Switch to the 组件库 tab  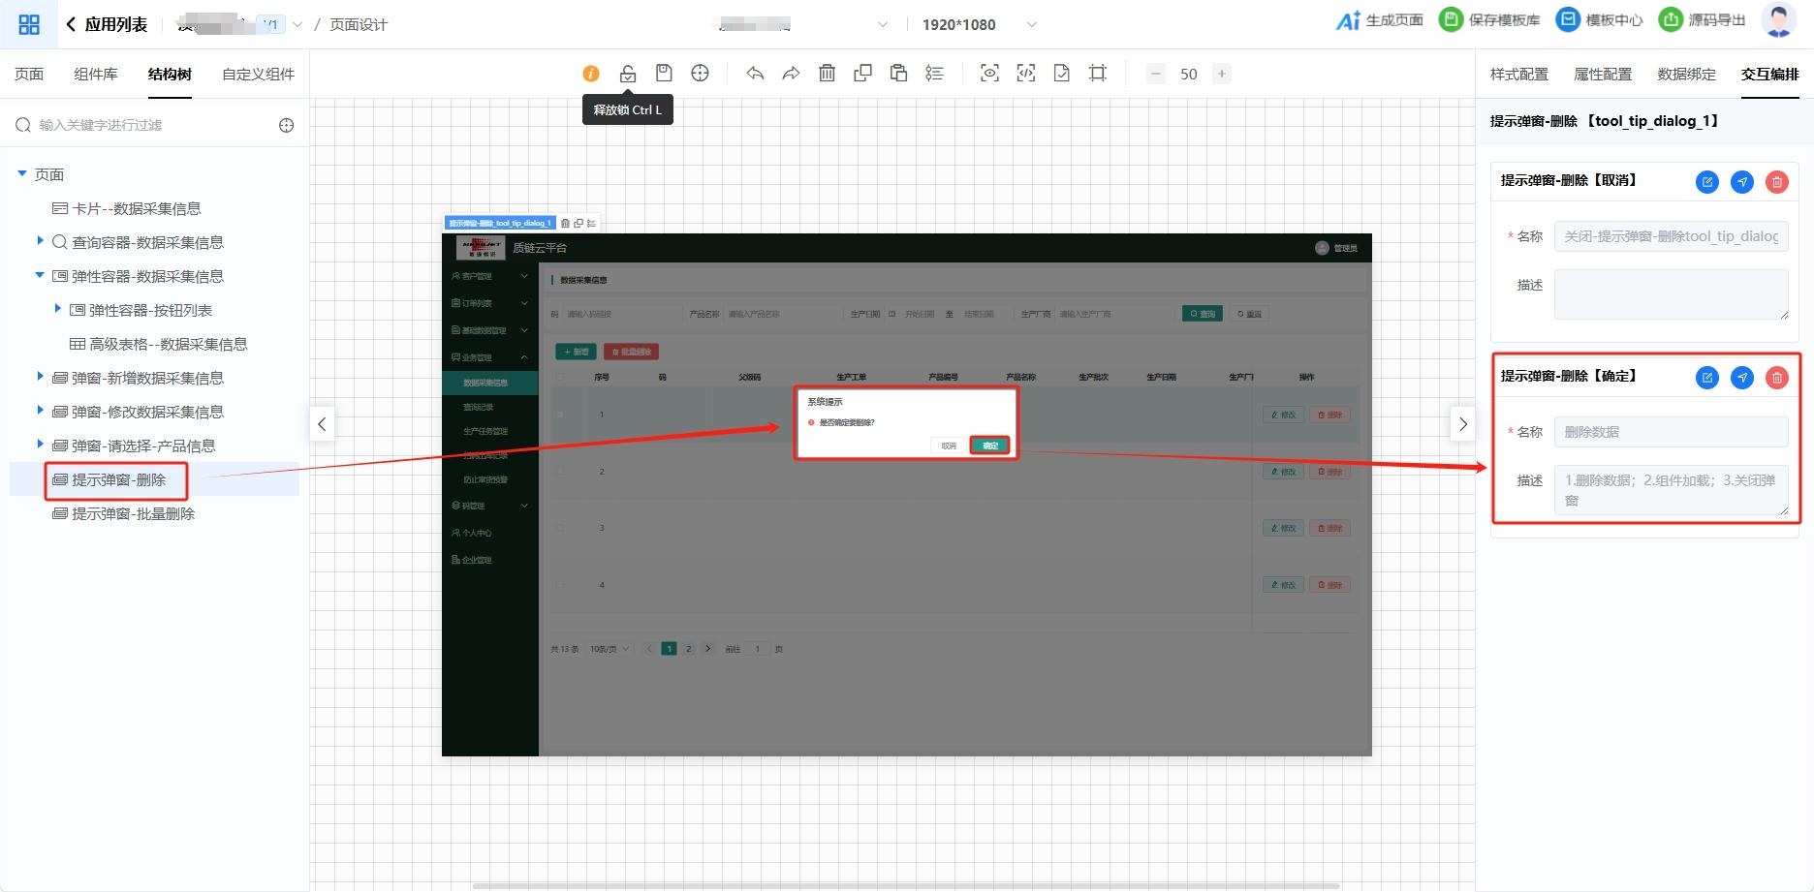pyautogui.click(x=95, y=74)
